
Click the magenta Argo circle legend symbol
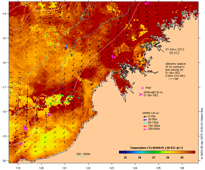[x=142, y=88]
